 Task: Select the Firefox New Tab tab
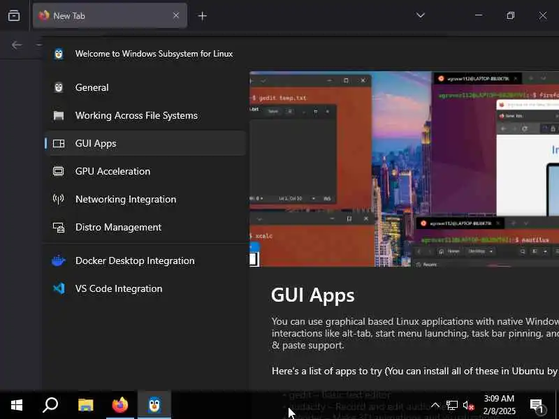pyautogui.click(x=110, y=15)
